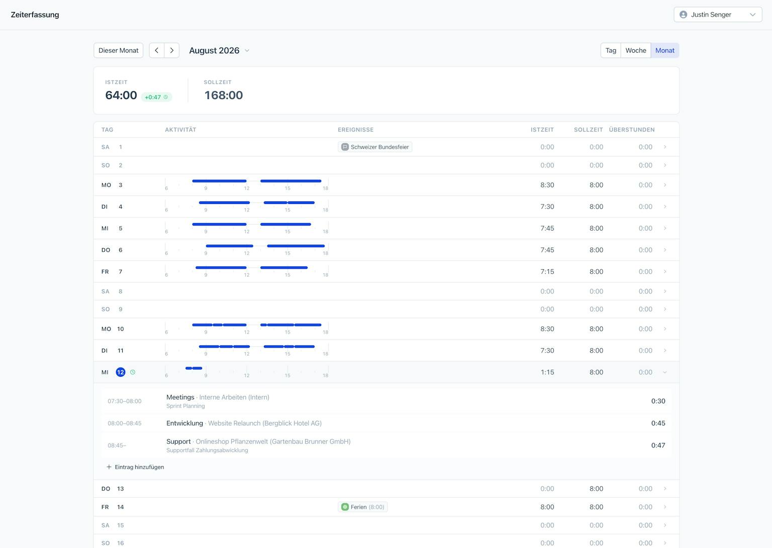Click the Schweizer Bundesfeier holiday icon
The width and height of the screenshot is (772, 548).
click(x=345, y=147)
